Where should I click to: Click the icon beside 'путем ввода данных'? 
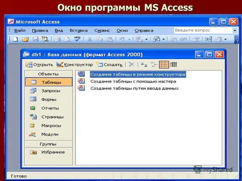(x=81, y=88)
